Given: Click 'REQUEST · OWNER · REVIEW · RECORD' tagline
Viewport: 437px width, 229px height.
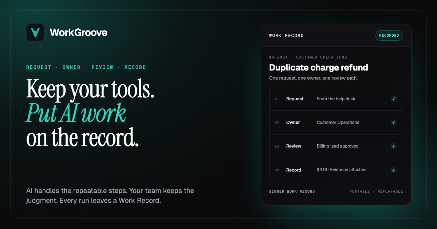Looking at the screenshot, I should coord(86,67).
